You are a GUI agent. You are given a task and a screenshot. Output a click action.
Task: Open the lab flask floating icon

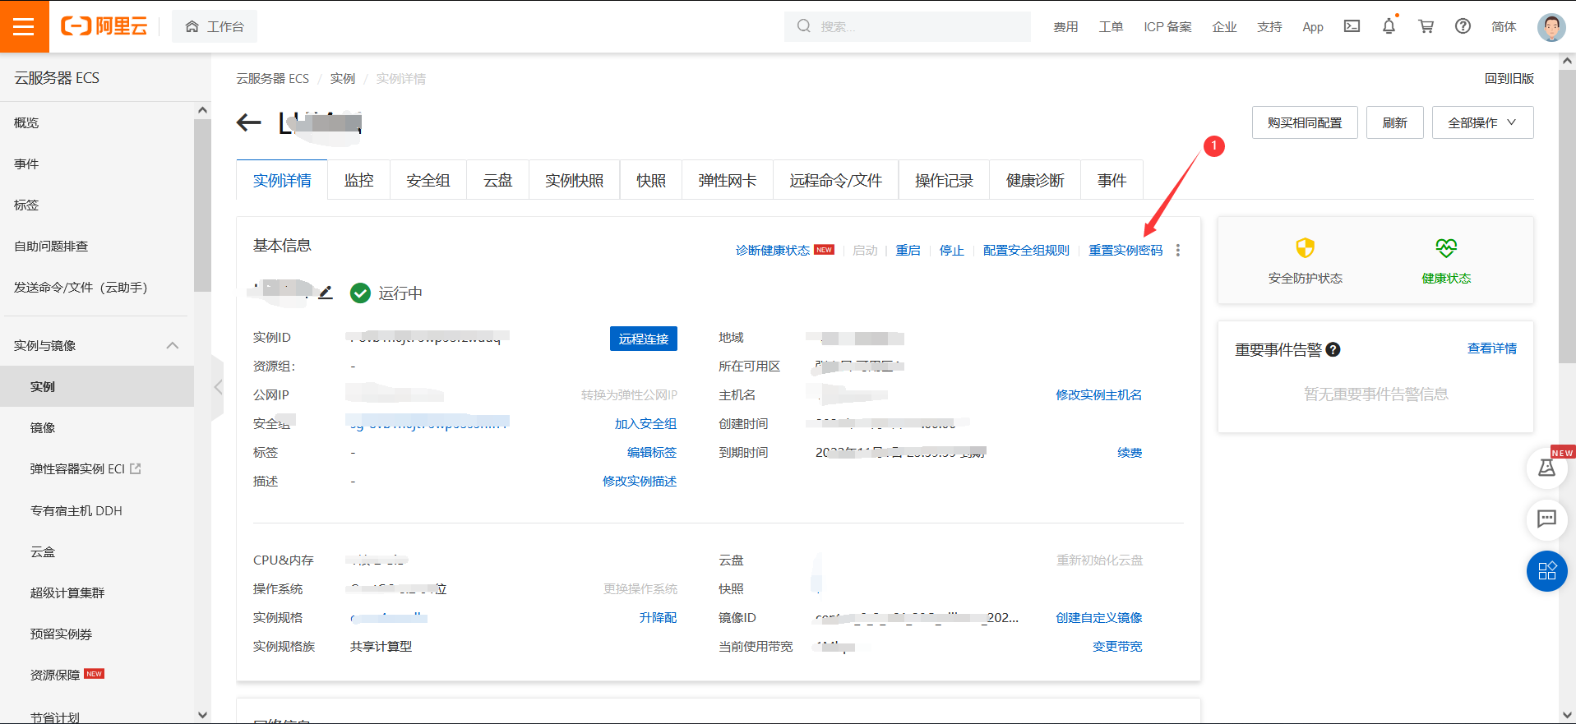(x=1546, y=468)
